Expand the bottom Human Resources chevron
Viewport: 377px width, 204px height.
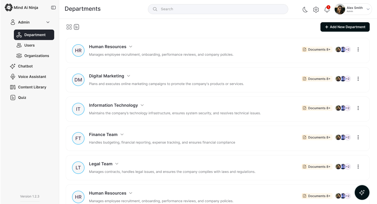pyautogui.click(x=131, y=193)
